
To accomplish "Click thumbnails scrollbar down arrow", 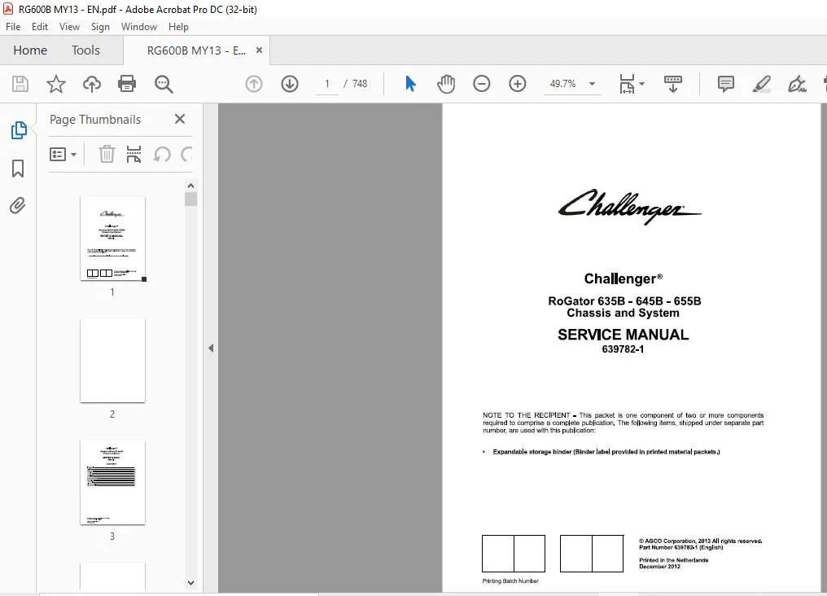I will tap(191, 583).
